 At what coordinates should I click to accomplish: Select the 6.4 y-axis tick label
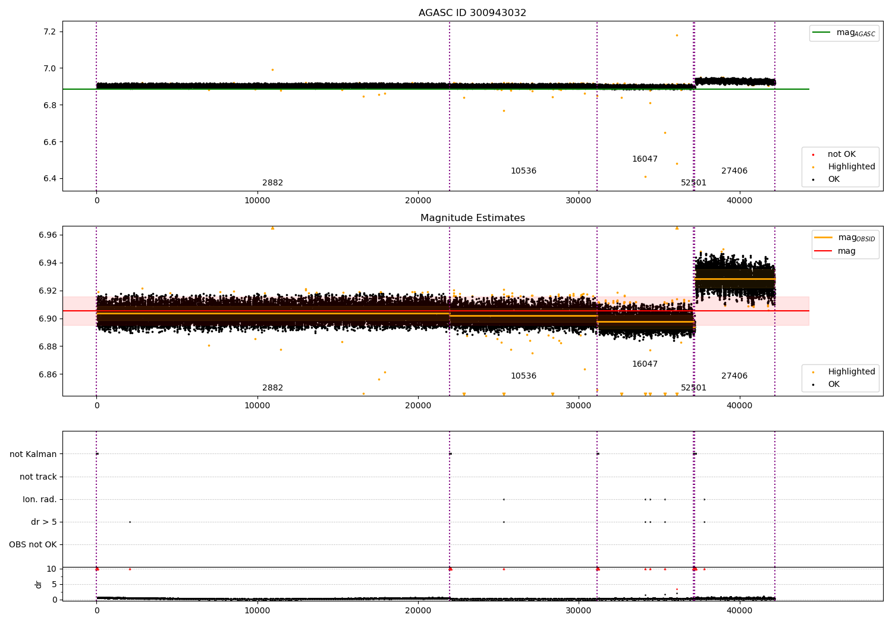point(49,179)
